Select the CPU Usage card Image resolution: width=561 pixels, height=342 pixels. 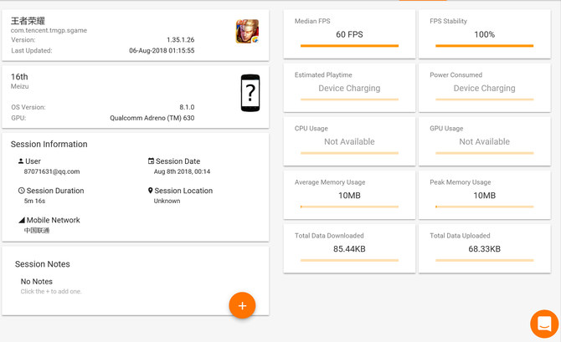[349, 141]
